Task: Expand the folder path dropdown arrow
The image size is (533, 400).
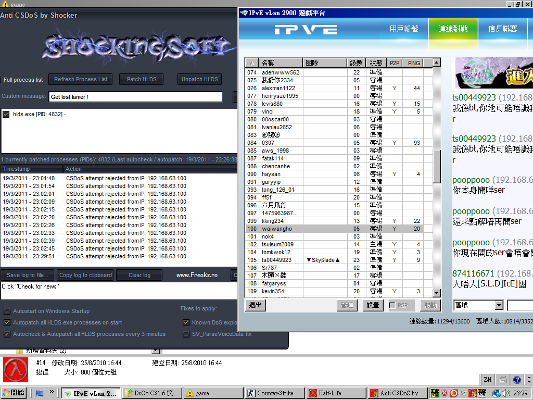Action: pos(155,351)
